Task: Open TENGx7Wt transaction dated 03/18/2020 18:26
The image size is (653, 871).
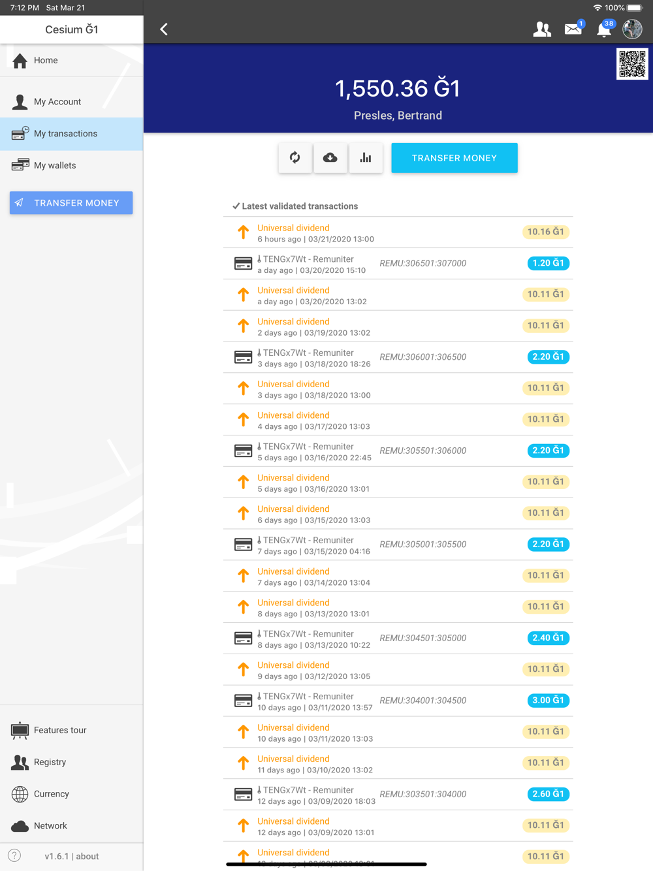Action: pyautogui.click(x=398, y=358)
